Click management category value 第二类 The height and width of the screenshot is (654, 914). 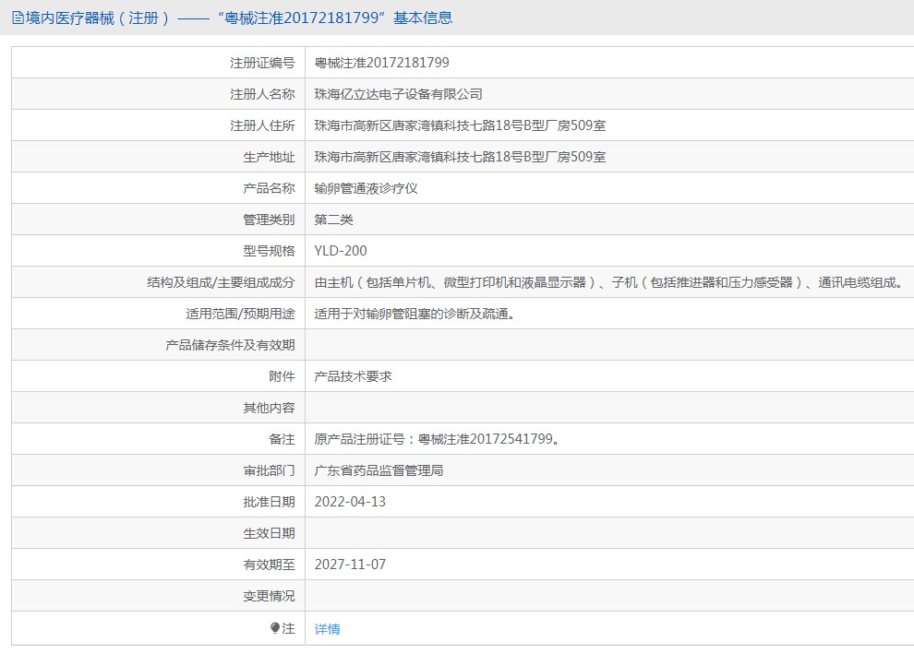point(334,220)
